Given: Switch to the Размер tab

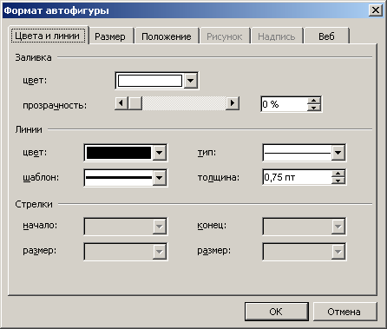Looking at the screenshot, I should tap(111, 36).
